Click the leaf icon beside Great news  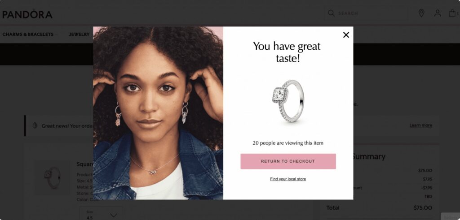[x=35, y=125]
